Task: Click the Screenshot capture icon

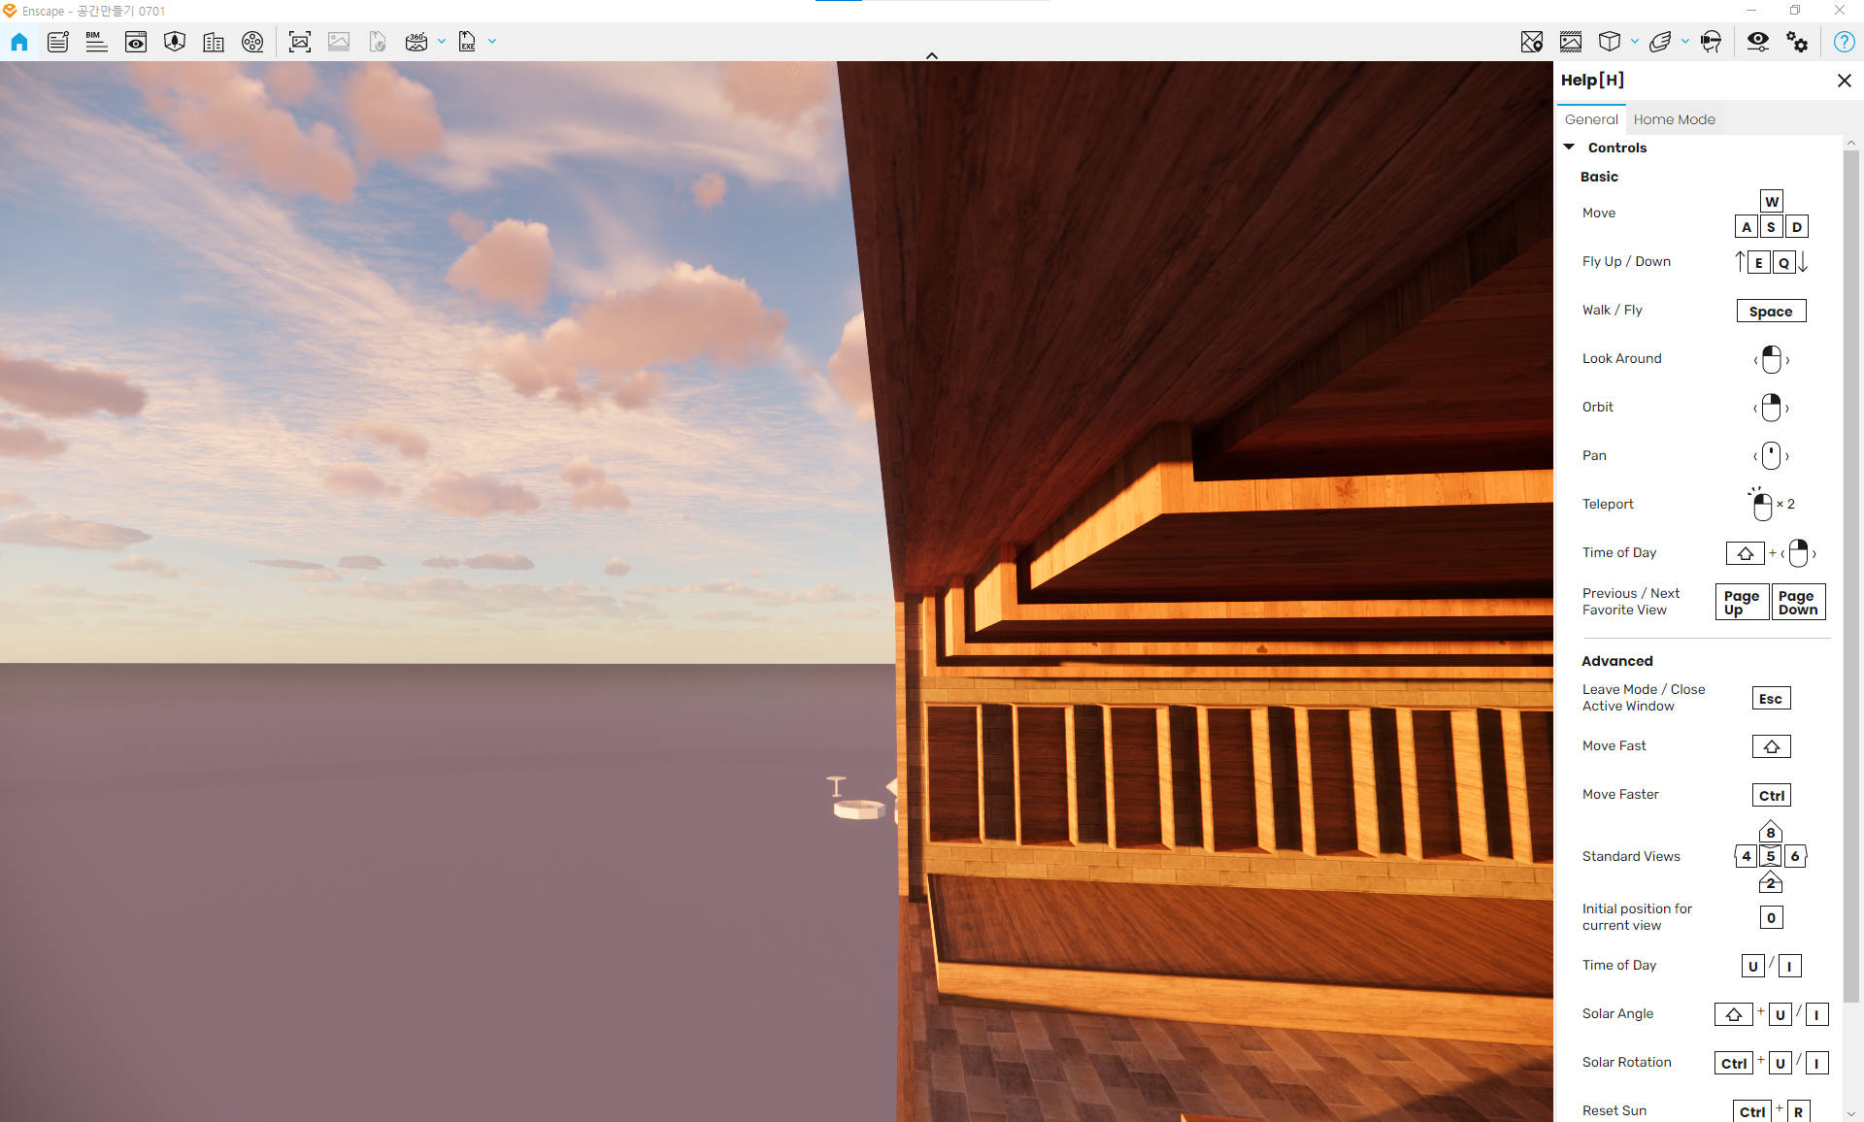Action: point(300,42)
